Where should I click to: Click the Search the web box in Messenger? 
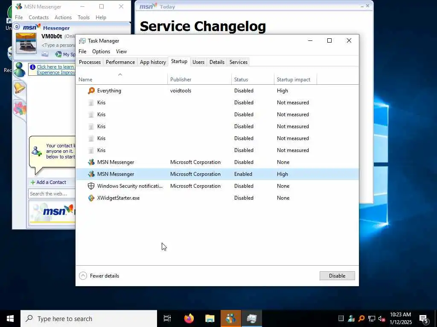52,194
